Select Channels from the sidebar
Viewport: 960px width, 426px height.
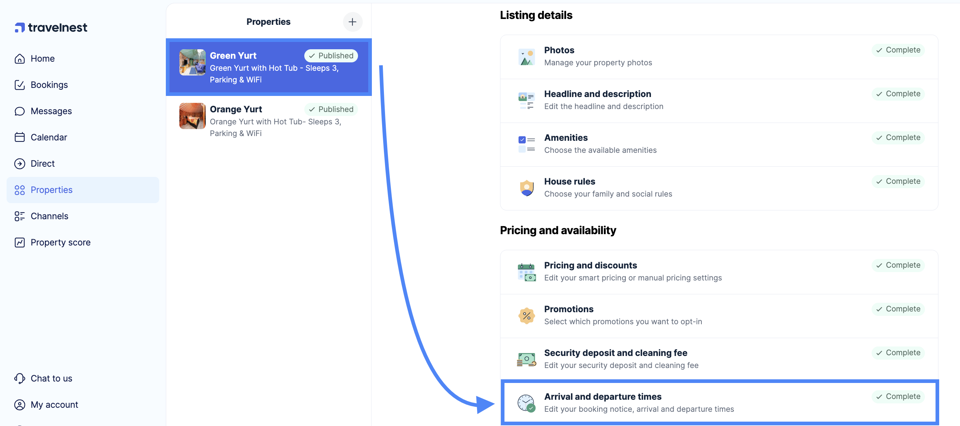pyautogui.click(x=49, y=216)
